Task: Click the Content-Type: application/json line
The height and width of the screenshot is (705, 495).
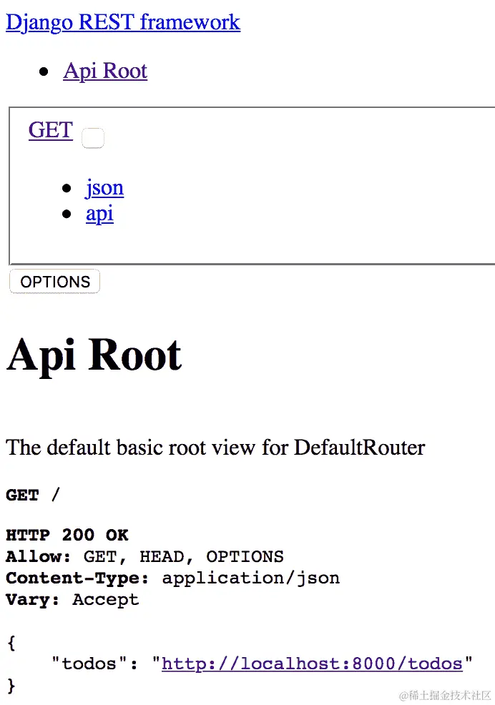Action: point(172,578)
